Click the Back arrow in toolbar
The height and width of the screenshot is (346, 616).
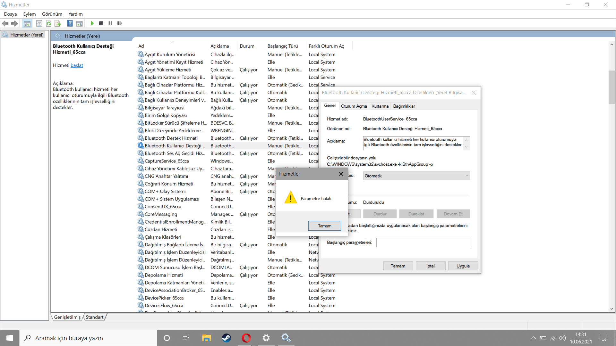[x=5, y=23]
